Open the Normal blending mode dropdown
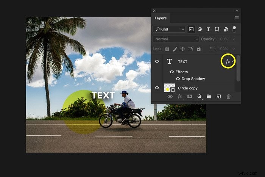 click(176, 39)
